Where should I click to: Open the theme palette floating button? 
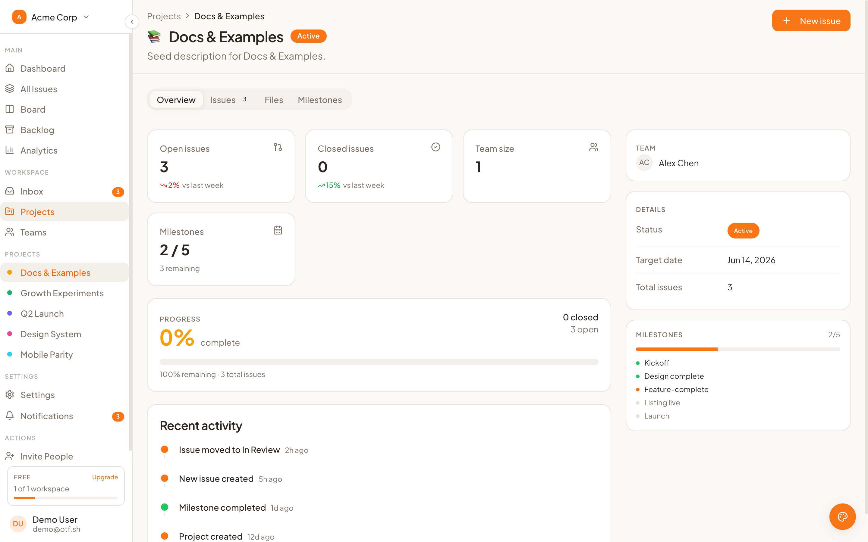tap(843, 516)
